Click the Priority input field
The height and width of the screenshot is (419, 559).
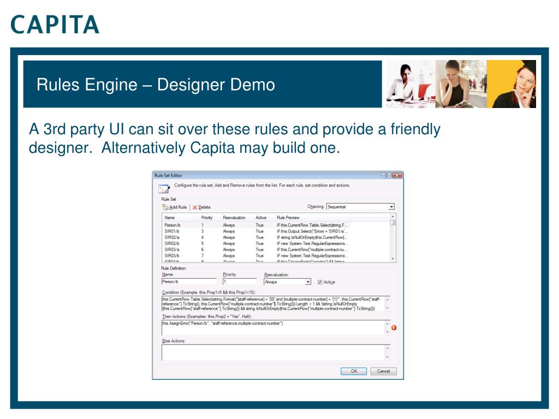click(240, 282)
